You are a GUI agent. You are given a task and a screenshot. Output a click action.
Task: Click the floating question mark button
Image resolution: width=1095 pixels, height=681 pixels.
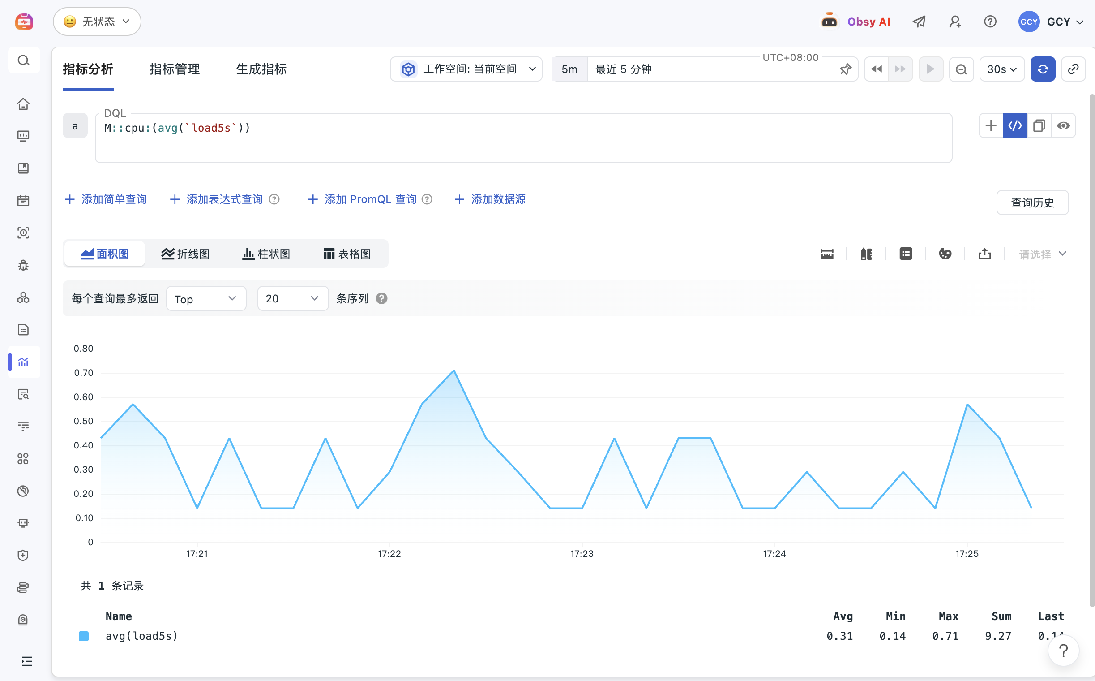1063,651
